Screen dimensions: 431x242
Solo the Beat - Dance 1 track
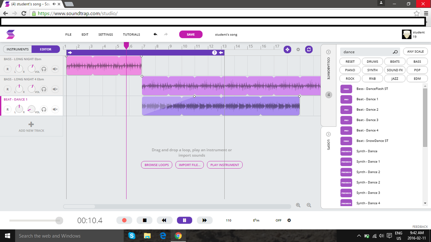click(x=44, y=109)
